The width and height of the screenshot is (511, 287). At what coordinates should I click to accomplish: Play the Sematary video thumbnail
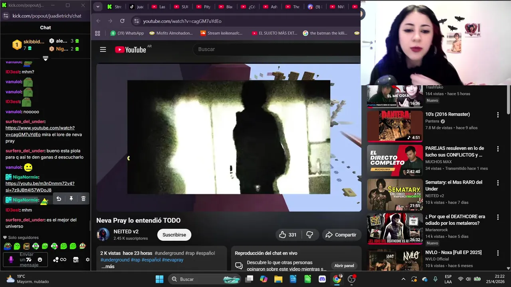[x=395, y=195]
